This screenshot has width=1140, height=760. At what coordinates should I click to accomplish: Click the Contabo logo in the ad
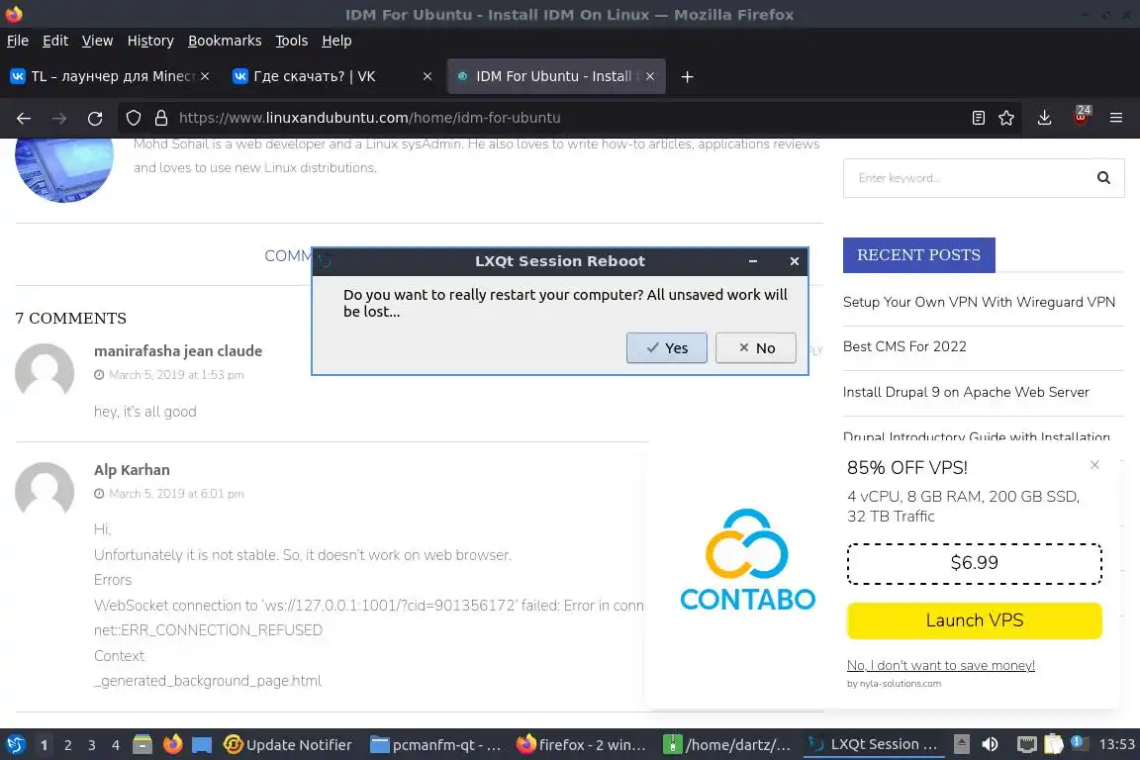tap(747, 558)
